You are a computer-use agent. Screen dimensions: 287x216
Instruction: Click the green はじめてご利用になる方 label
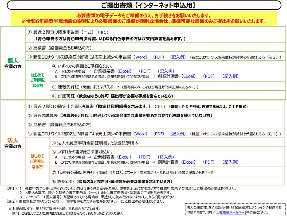(x=38, y=80)
